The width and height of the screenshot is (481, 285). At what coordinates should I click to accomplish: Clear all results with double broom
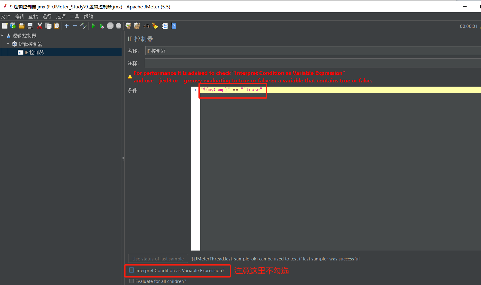pos(137,26)
